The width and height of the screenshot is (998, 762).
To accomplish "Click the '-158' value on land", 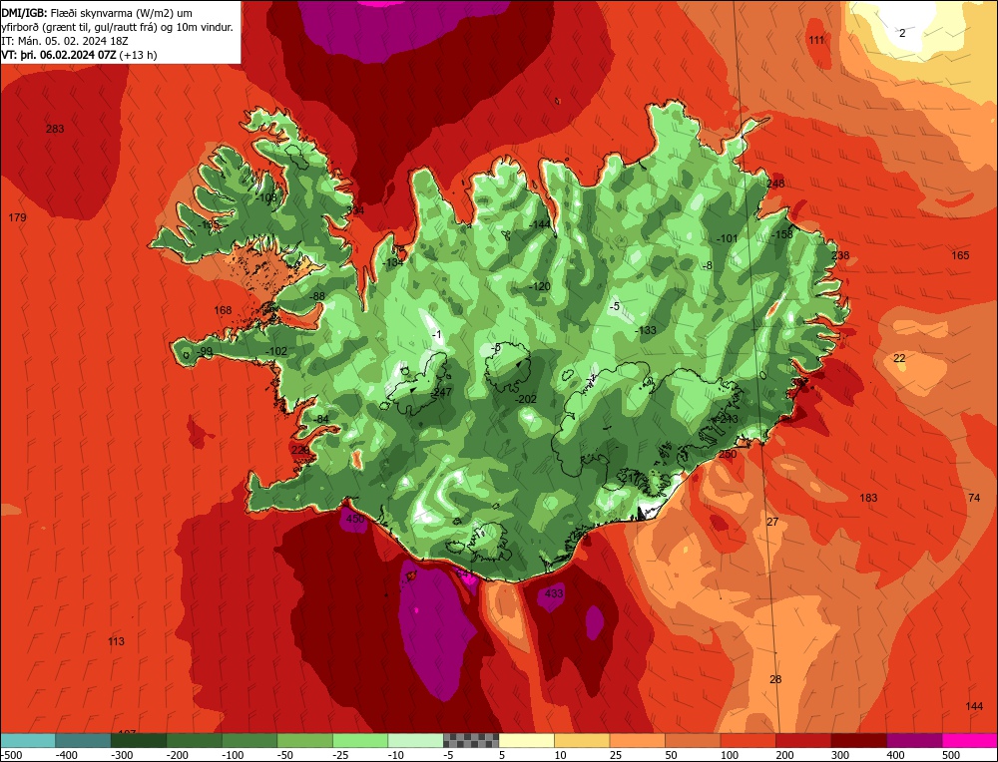I will point(781,234).
